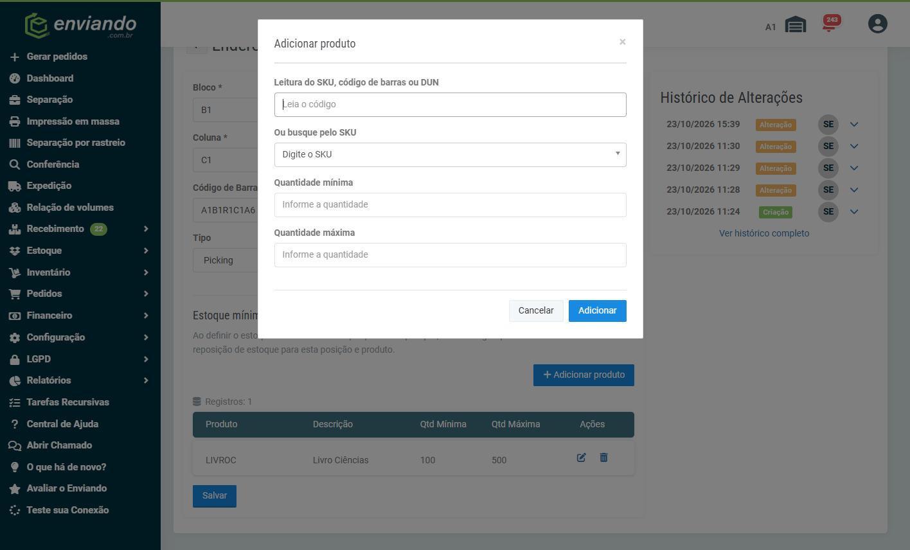Image resolution: width=910 pixels, height=550 pixels.
Task: Click the Enviando logo in the sidebar
Action: tap(80, 26)
